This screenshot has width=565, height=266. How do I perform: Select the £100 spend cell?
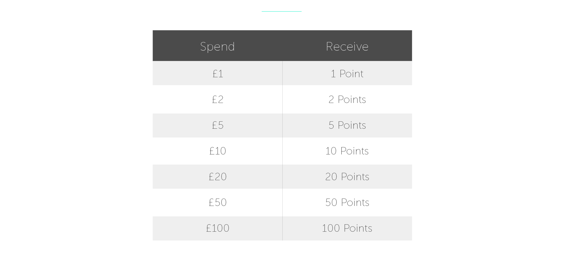pos(217,228)
